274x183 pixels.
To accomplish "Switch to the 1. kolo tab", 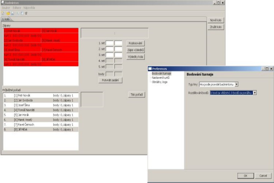I will 6,19.
